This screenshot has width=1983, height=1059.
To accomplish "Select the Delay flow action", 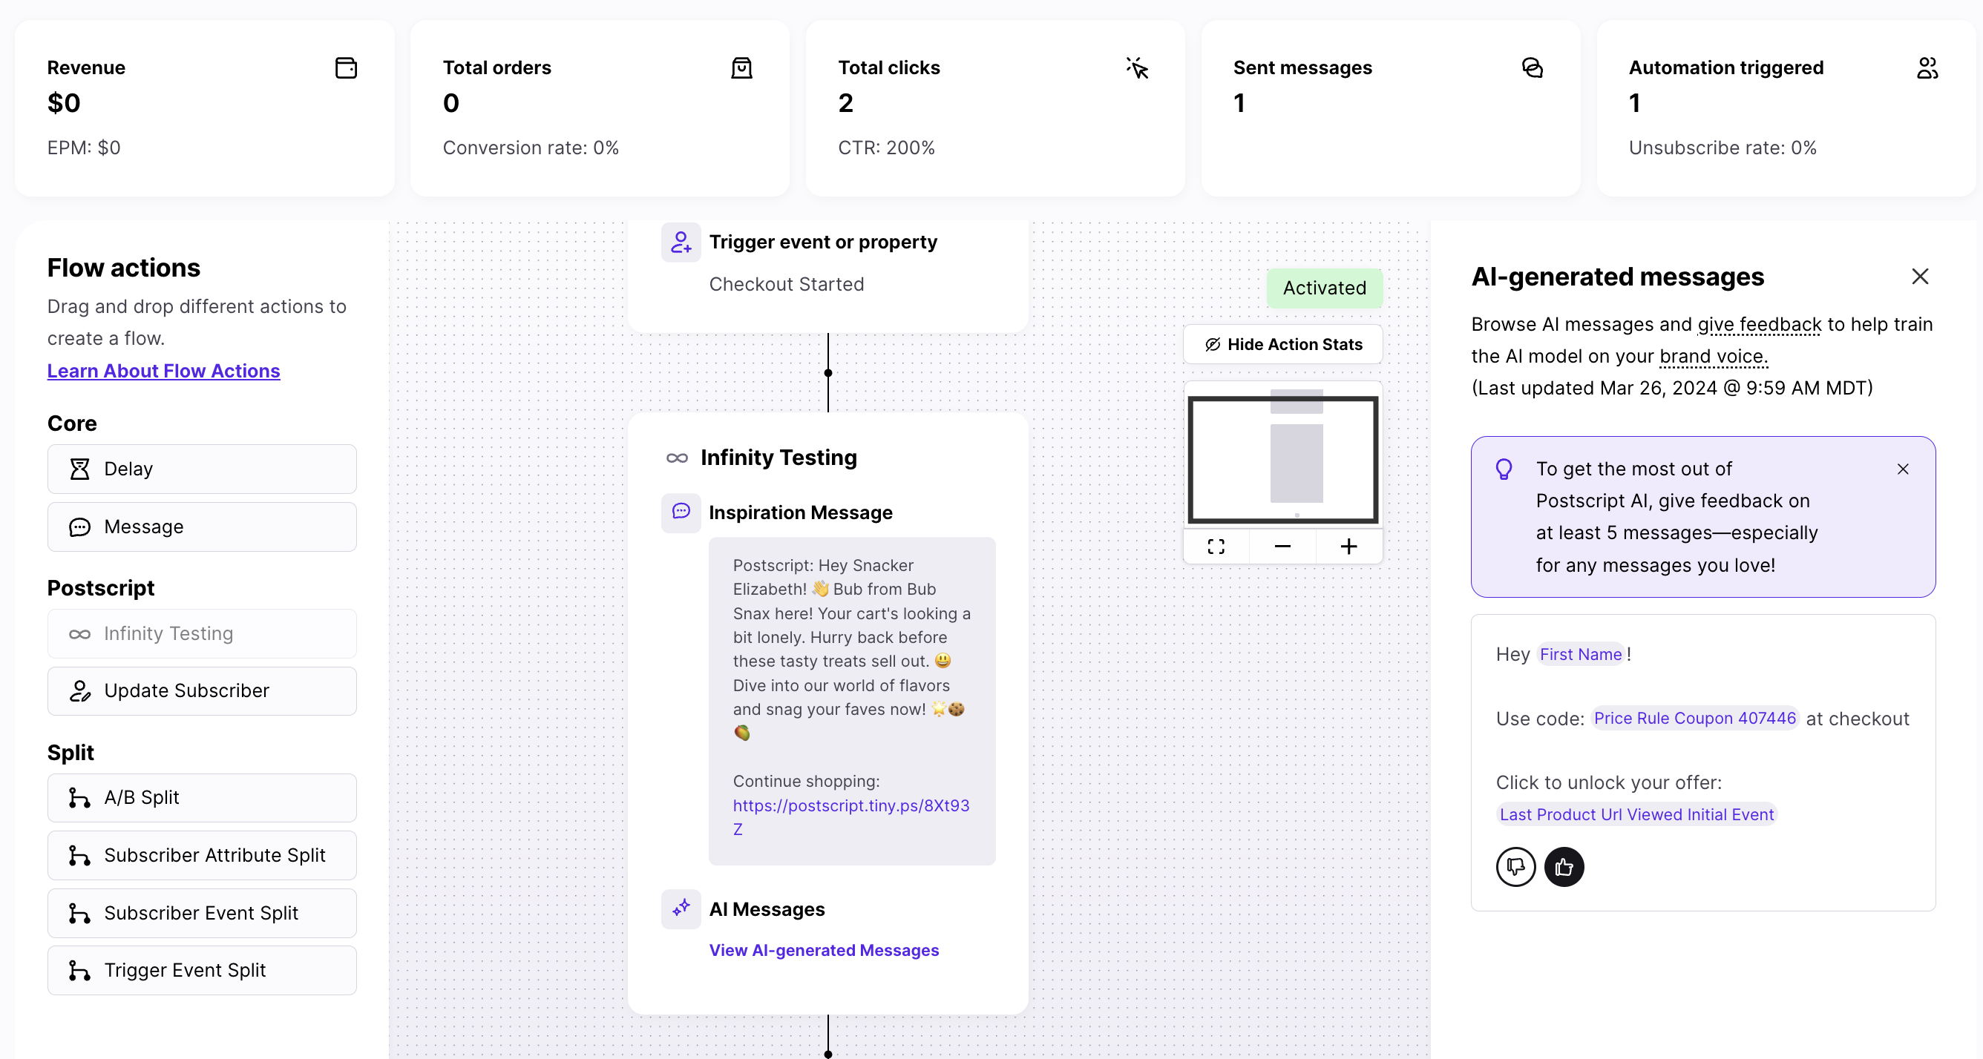I will click(x=202, y=469).
